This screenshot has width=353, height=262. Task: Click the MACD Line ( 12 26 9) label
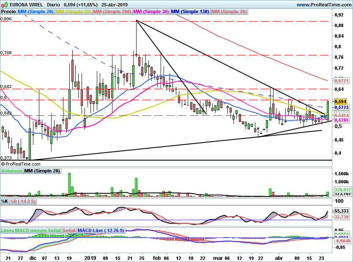point(101,230)
